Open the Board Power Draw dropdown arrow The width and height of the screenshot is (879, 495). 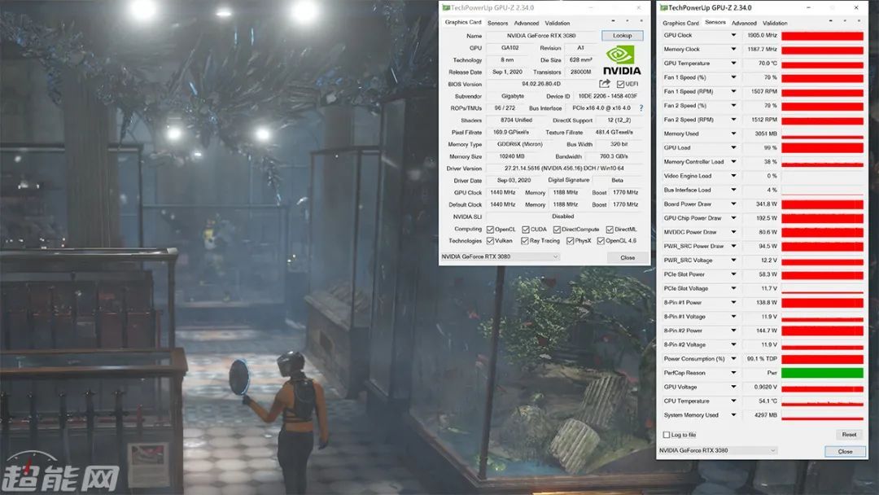point(733,204)
